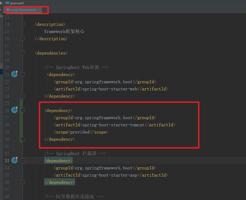Click the groupId on line 22
The width and height of the screenshot is (246, 200).
pos(105,82)
